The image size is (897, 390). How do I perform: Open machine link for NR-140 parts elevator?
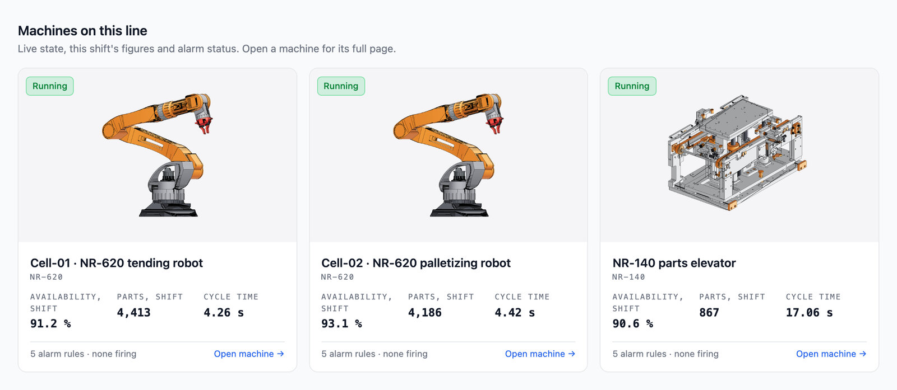coord(831,354)
